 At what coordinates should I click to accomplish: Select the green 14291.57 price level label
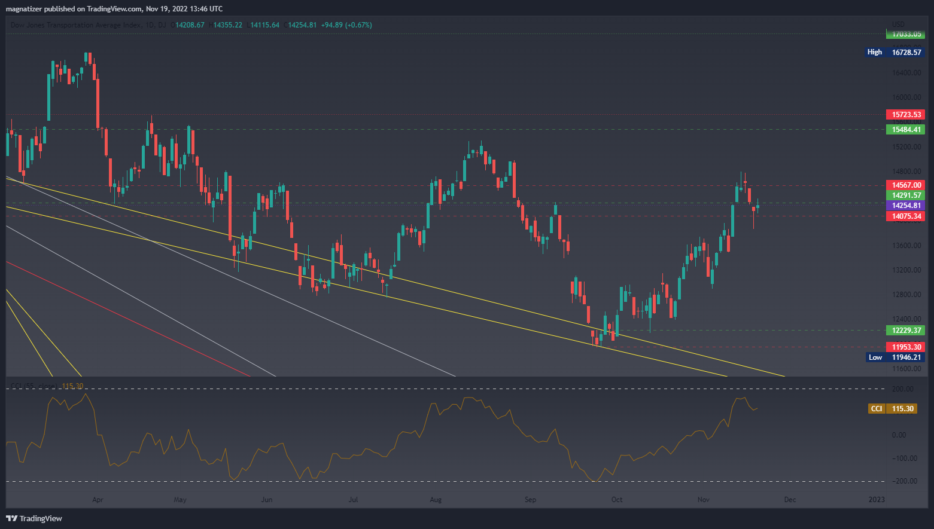(905, 195)
